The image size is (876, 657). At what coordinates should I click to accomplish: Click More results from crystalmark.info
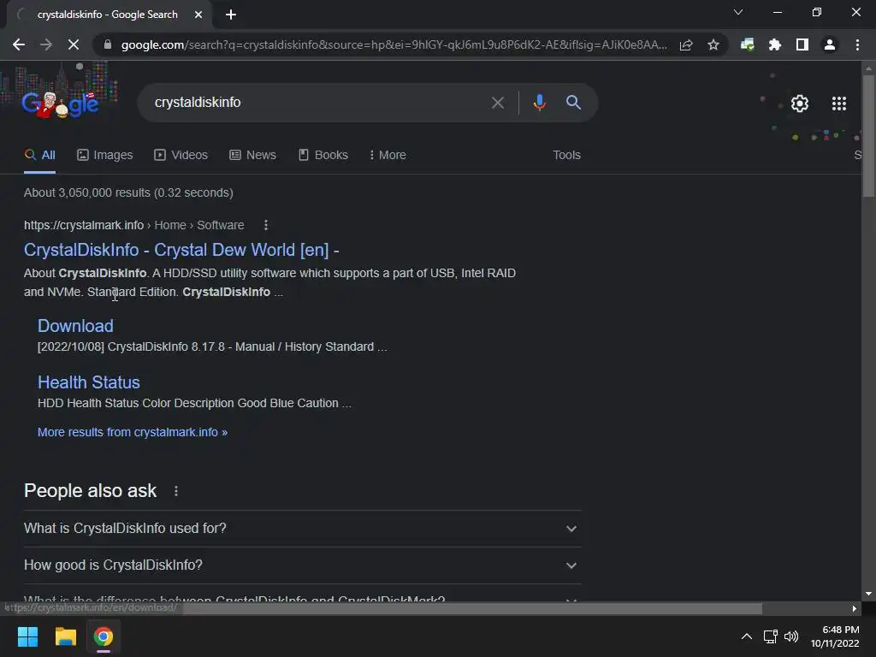(133, 432)
